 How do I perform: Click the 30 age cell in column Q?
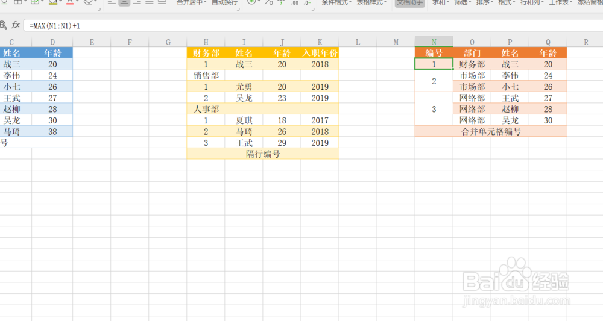point(548,120)
